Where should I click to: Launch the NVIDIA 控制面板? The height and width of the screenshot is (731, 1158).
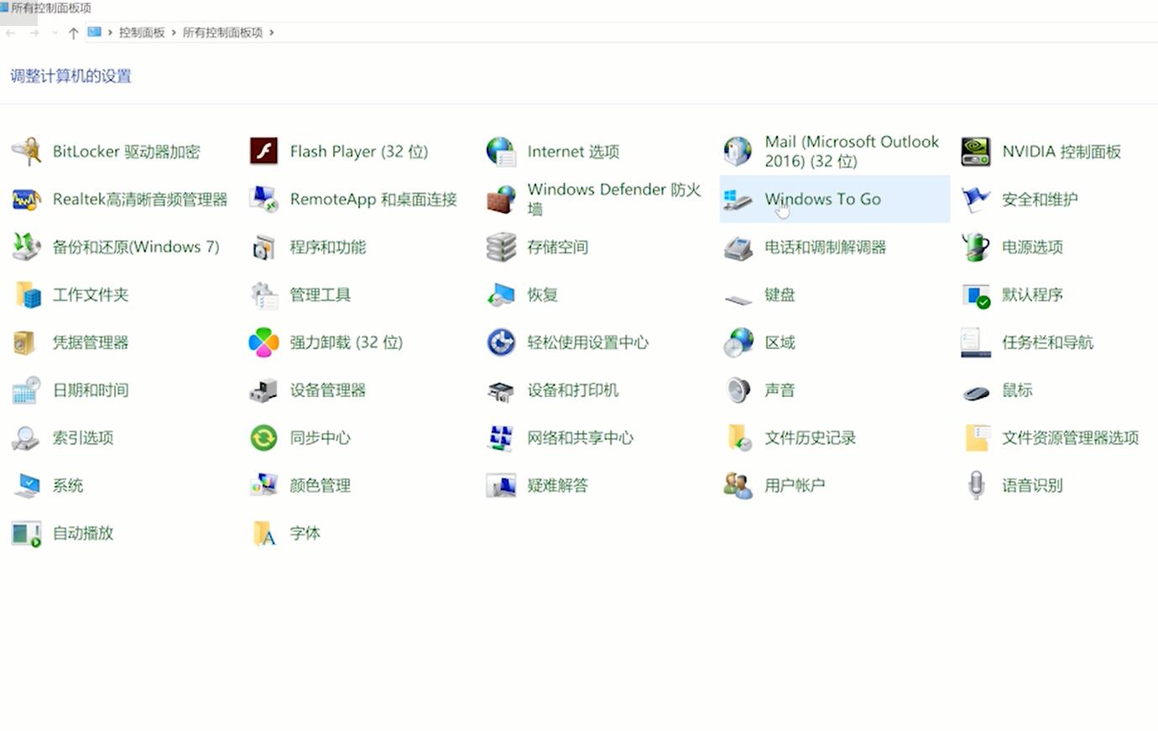pos(1057,151)
